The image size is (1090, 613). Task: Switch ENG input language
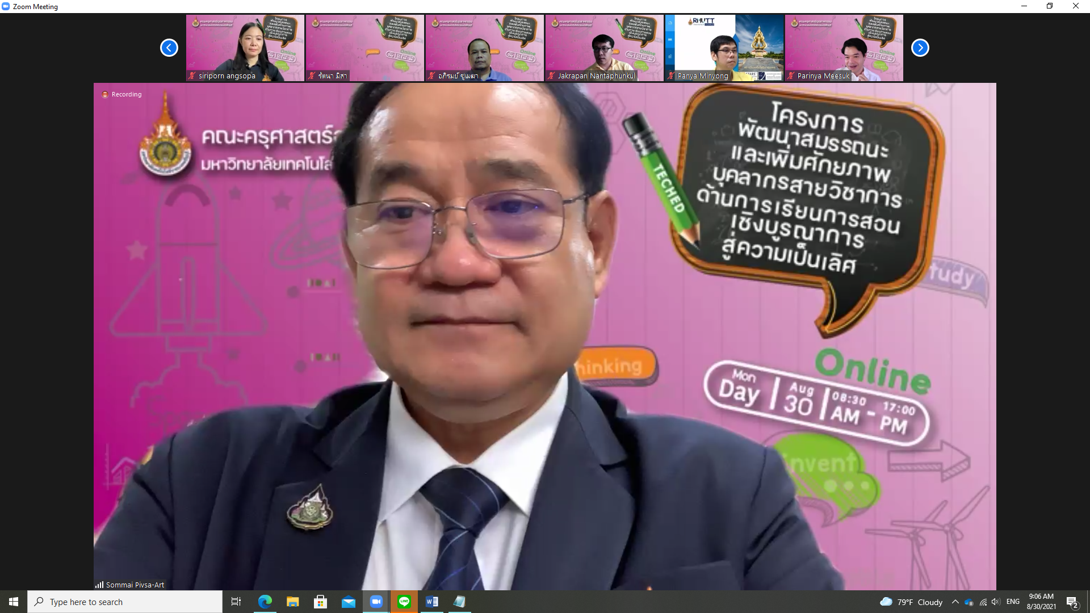tap(1013, 602)
